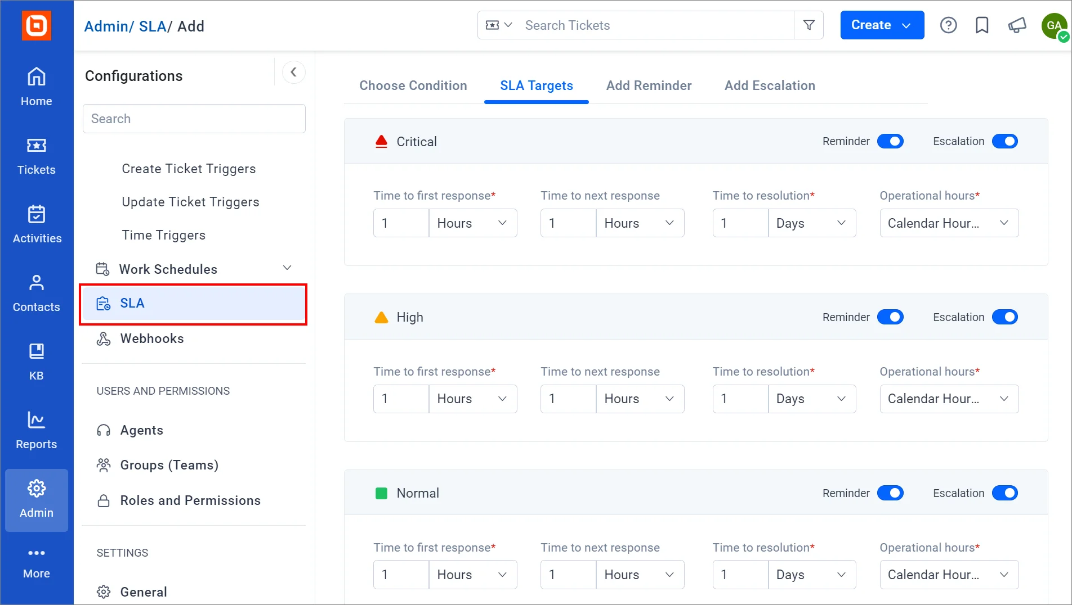Click the Configurations search field
1072x605 pixels.
[x=194, y=119]
